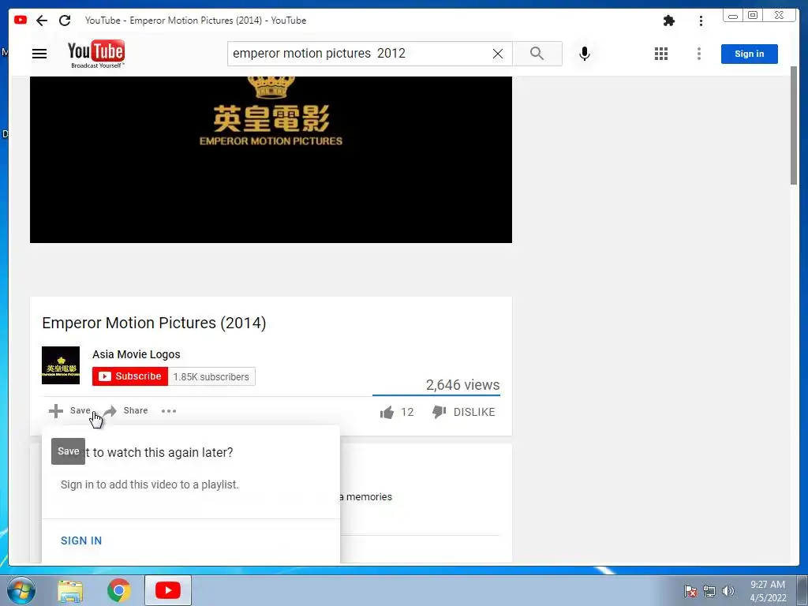This screenshot has width=808, height=606.
Task: Click the page vertical scrollbar thumb
Action: (794, 125)
